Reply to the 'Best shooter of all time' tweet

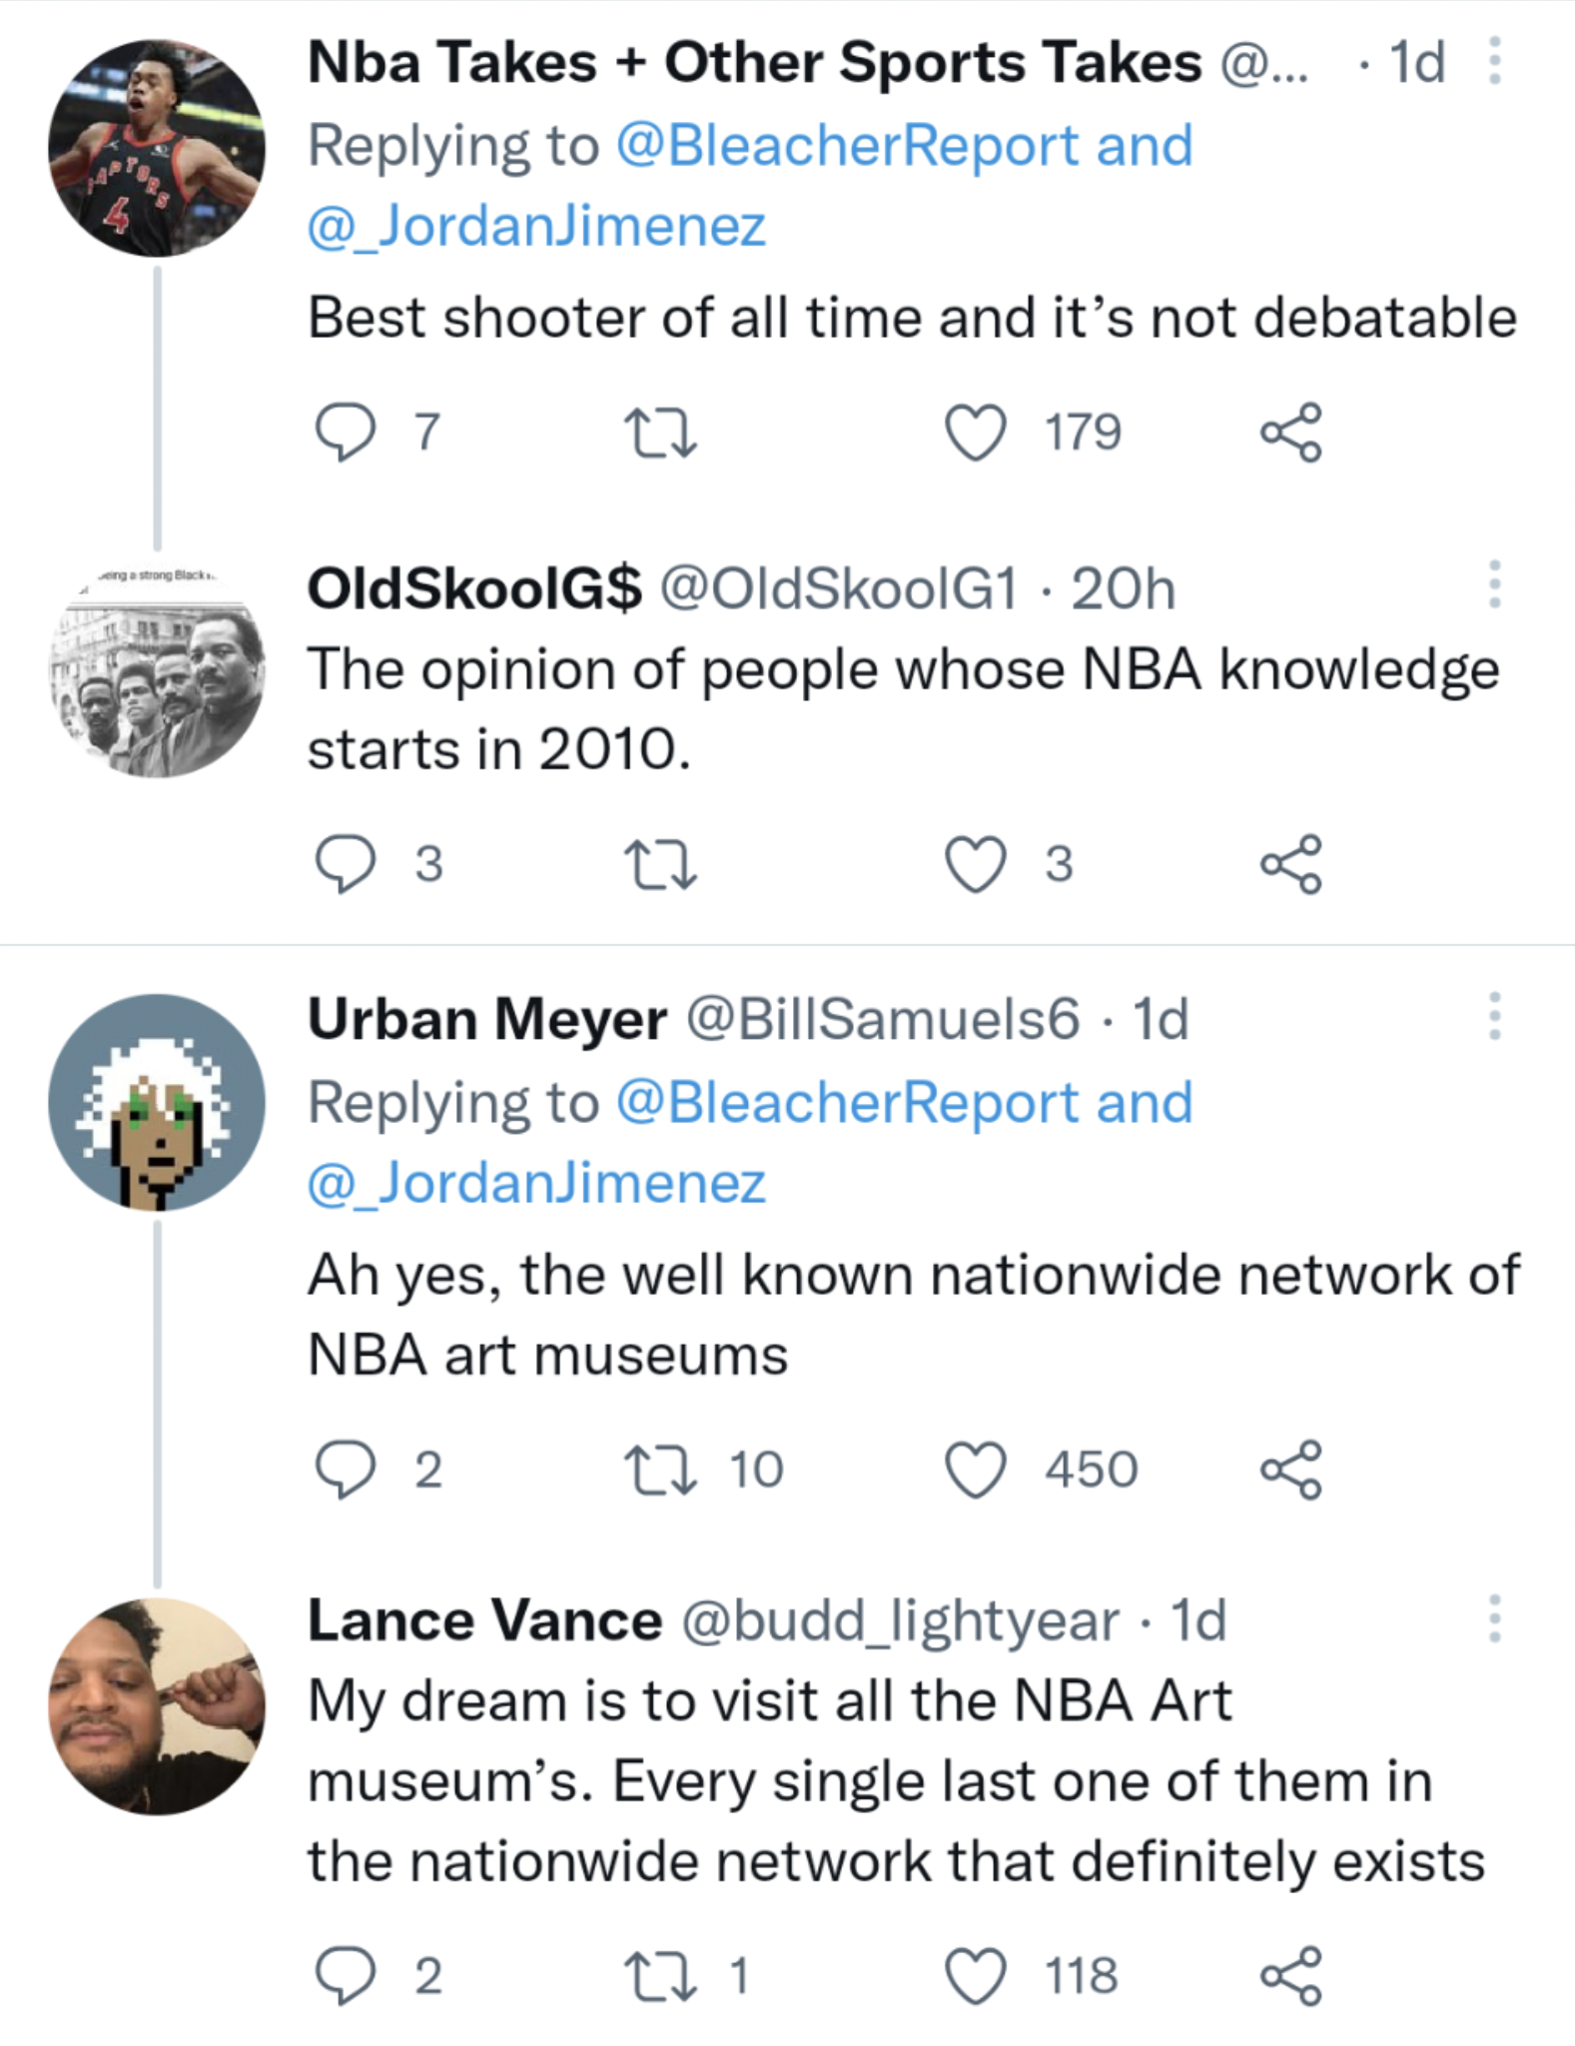tap(346, 433)
